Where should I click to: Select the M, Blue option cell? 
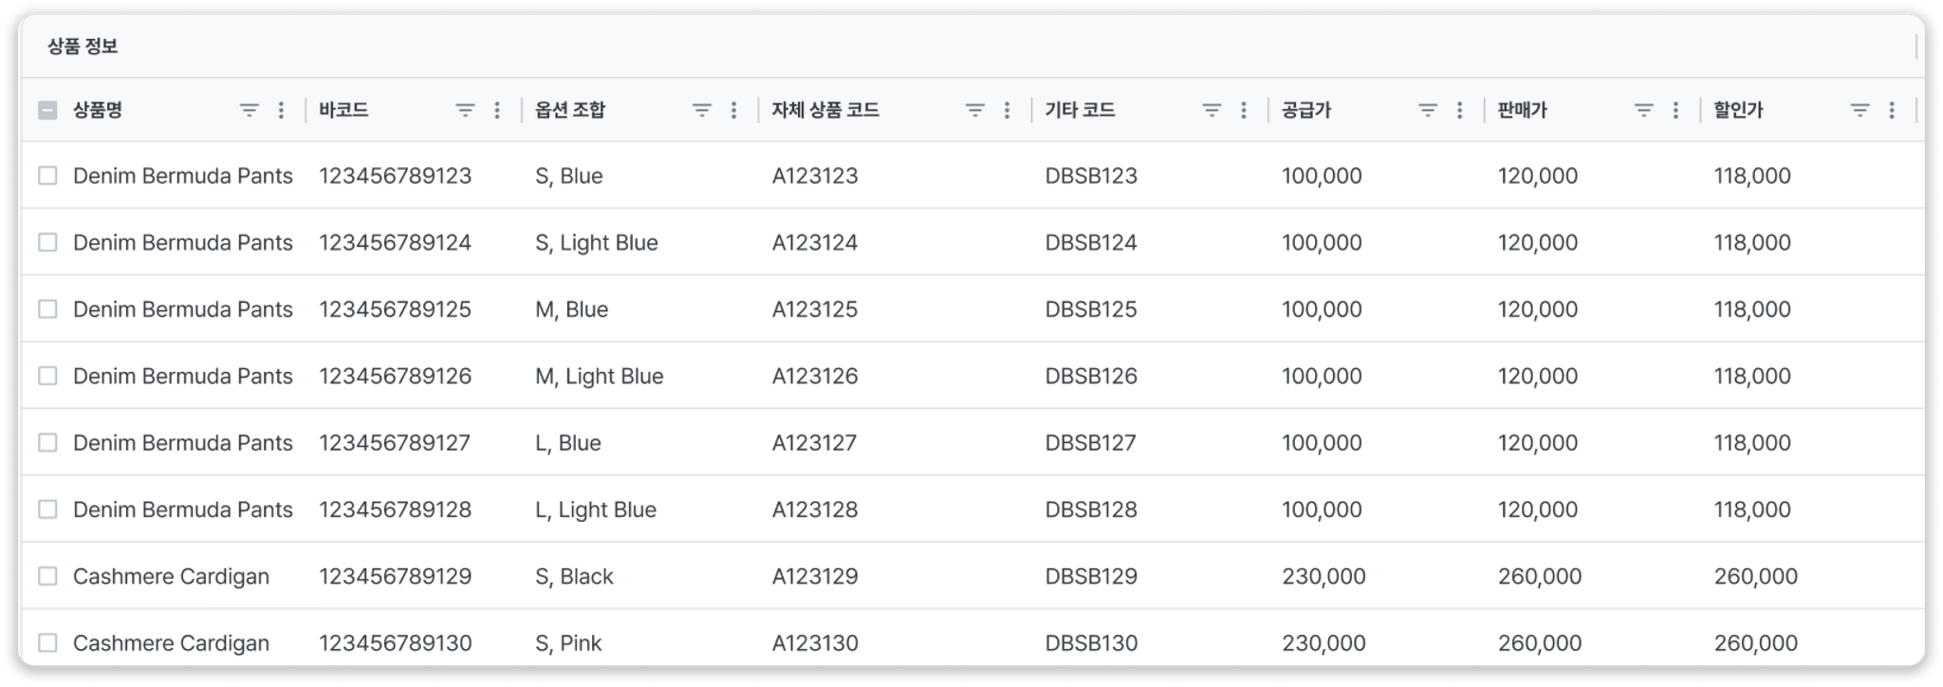point(571,309)
